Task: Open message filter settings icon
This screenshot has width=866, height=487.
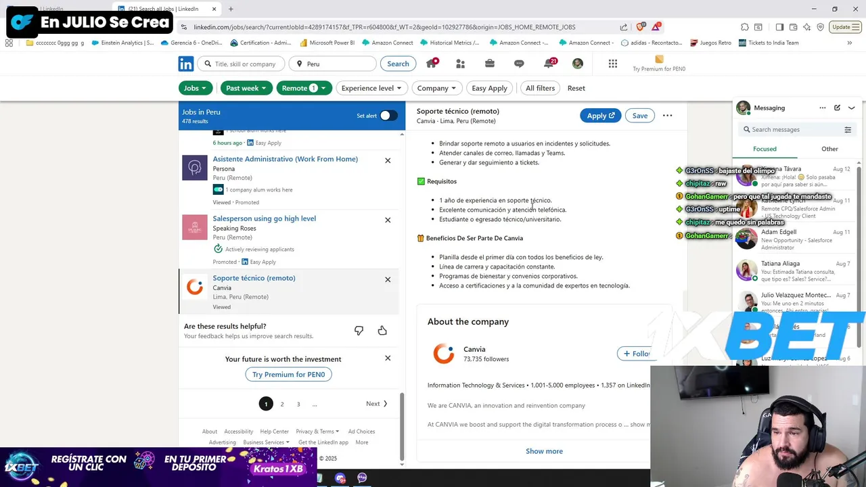Action: pyautogui.click(x=848, y=130)
